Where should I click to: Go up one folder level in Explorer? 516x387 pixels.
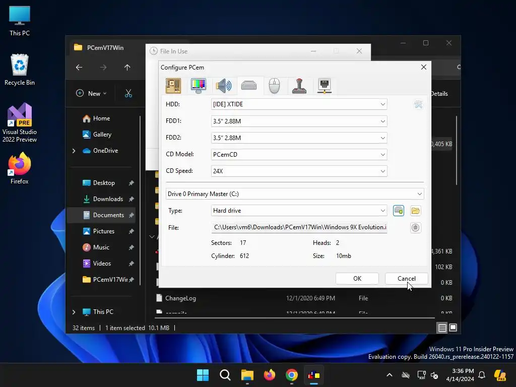click(x=127, y=68)
